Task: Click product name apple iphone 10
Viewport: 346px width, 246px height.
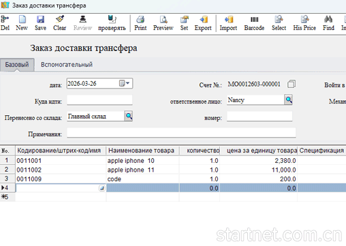Action: click(142, 161)
